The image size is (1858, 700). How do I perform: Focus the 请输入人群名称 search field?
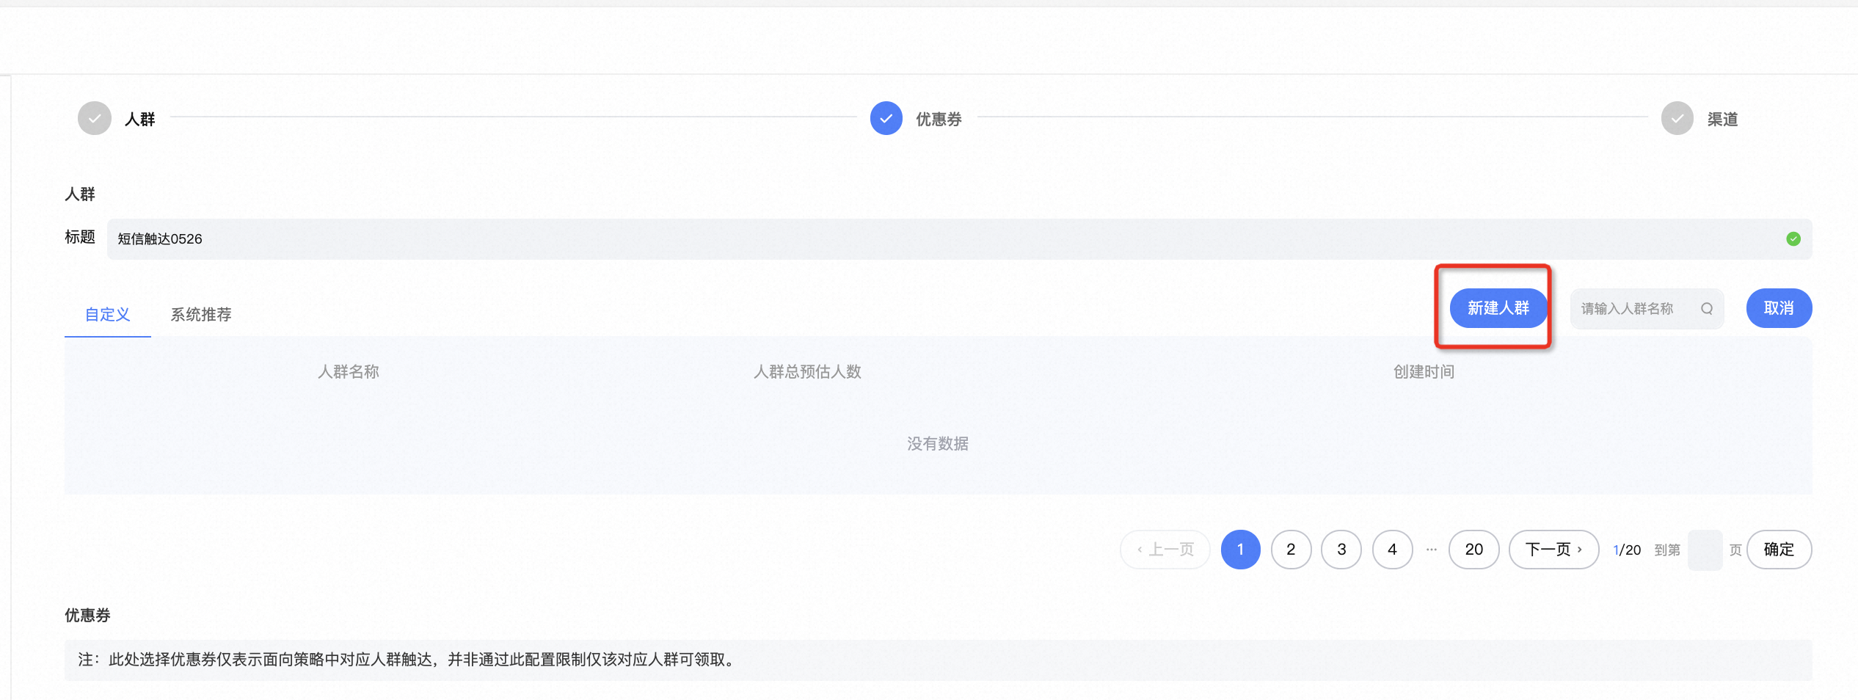[1647, 309]
